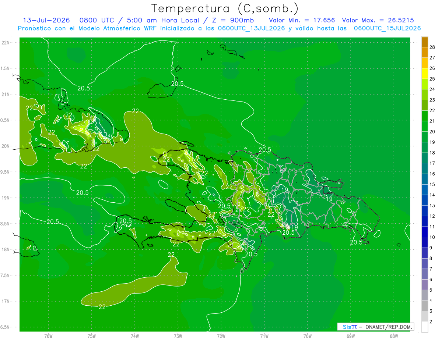Click the '75W' longitude axis label
The height and width of the screenshot is (341, 442).
pos(92,336)
